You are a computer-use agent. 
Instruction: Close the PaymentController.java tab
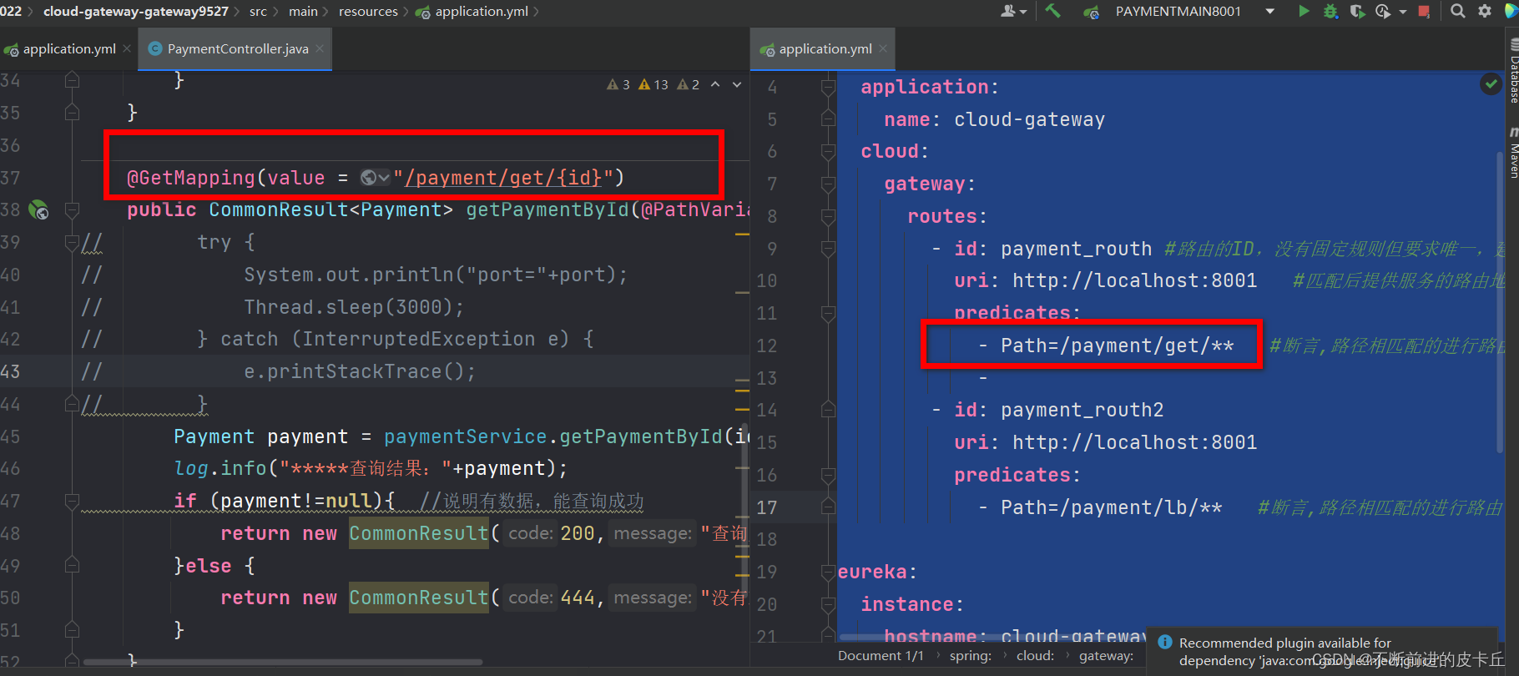[319, 48]
